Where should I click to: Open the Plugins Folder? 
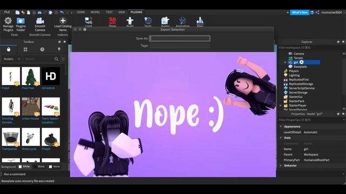[x=21, y=24]
